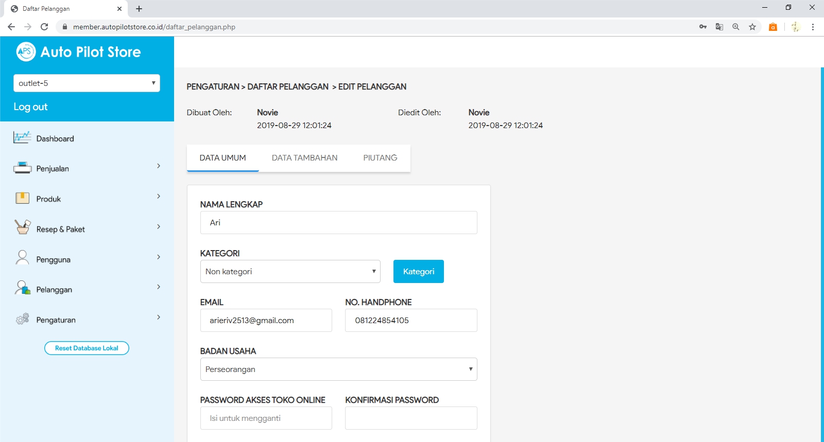Click the Resep & Paket mortar icon
824x442 pixels.
click(22, 227)
